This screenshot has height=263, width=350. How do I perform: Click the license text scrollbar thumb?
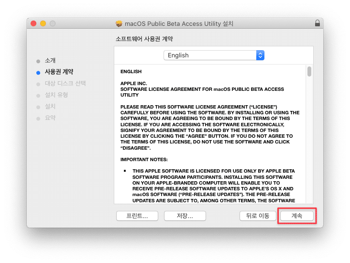click(x=309, y=71)
